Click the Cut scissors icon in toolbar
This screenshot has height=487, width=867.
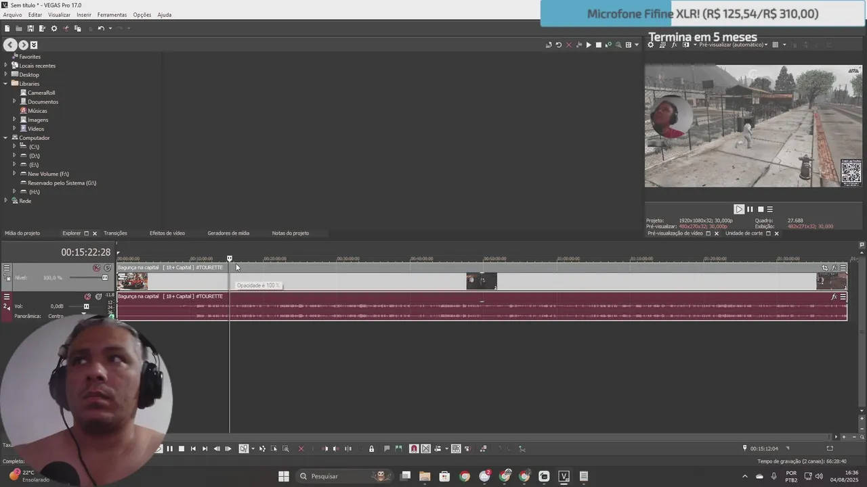(x=66, y=28)
